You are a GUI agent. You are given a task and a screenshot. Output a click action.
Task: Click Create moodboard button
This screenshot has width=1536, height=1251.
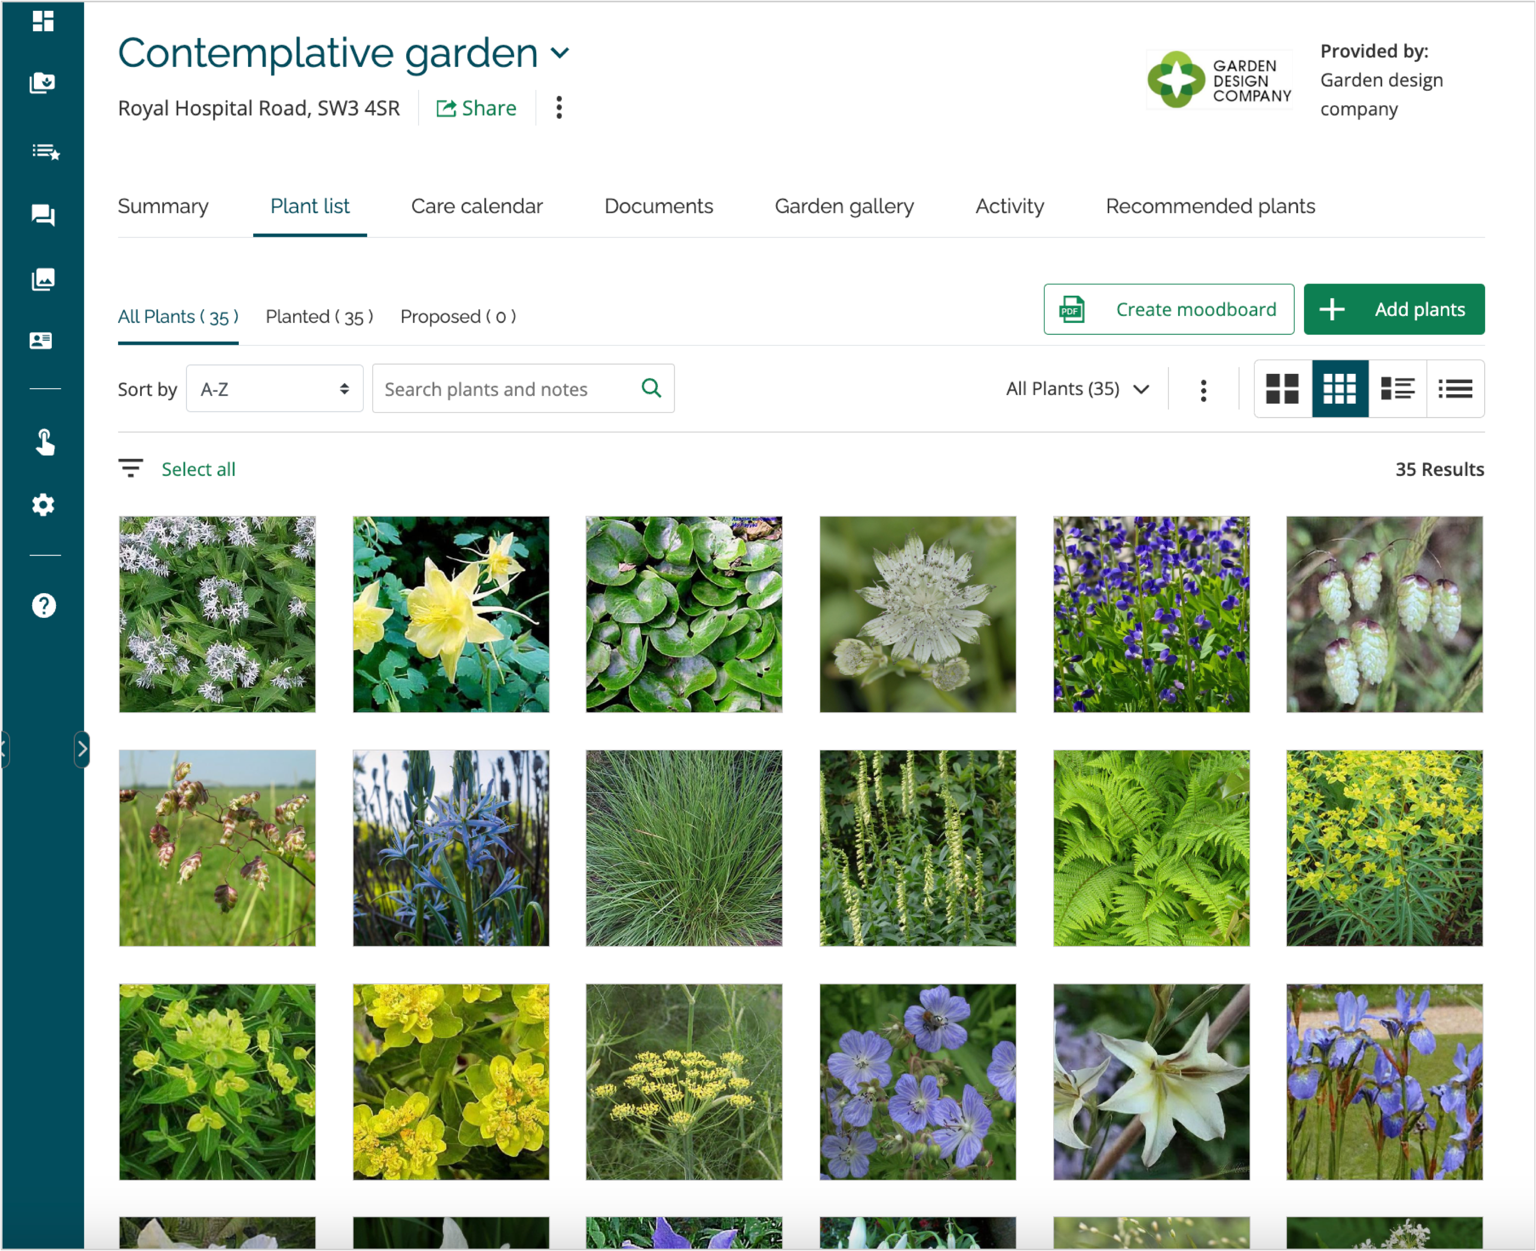pos(1169,309)
